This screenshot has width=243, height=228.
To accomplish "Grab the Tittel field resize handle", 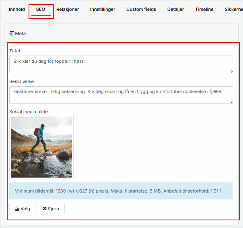I will 231,71.
